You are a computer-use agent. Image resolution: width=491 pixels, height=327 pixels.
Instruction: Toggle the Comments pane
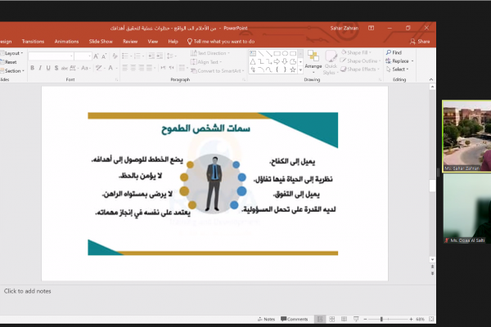pyautogui.click(x=294, y=319)
